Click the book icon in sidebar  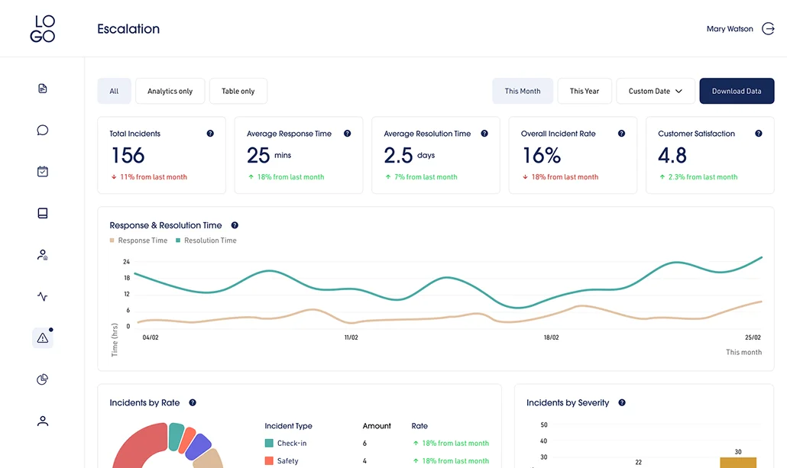click(43, 213)
